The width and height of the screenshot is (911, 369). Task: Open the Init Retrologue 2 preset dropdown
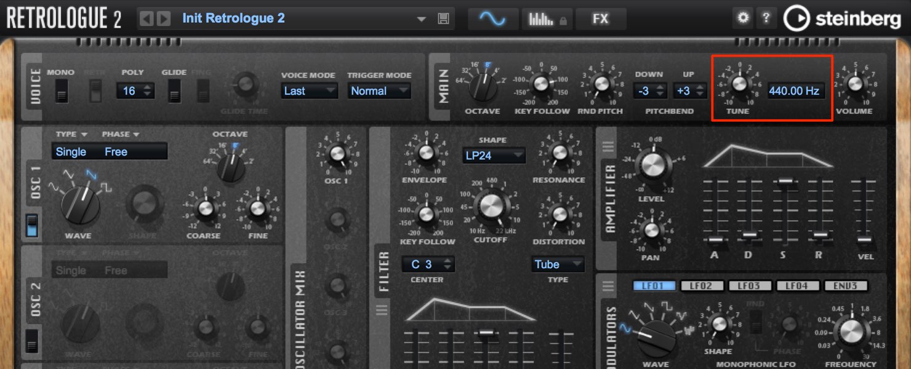[421, 19]
